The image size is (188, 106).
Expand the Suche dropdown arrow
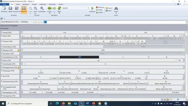pyautogui.click(x=116, y=13)
